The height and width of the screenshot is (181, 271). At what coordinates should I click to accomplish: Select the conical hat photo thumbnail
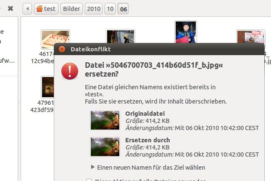tap(120, 36)
